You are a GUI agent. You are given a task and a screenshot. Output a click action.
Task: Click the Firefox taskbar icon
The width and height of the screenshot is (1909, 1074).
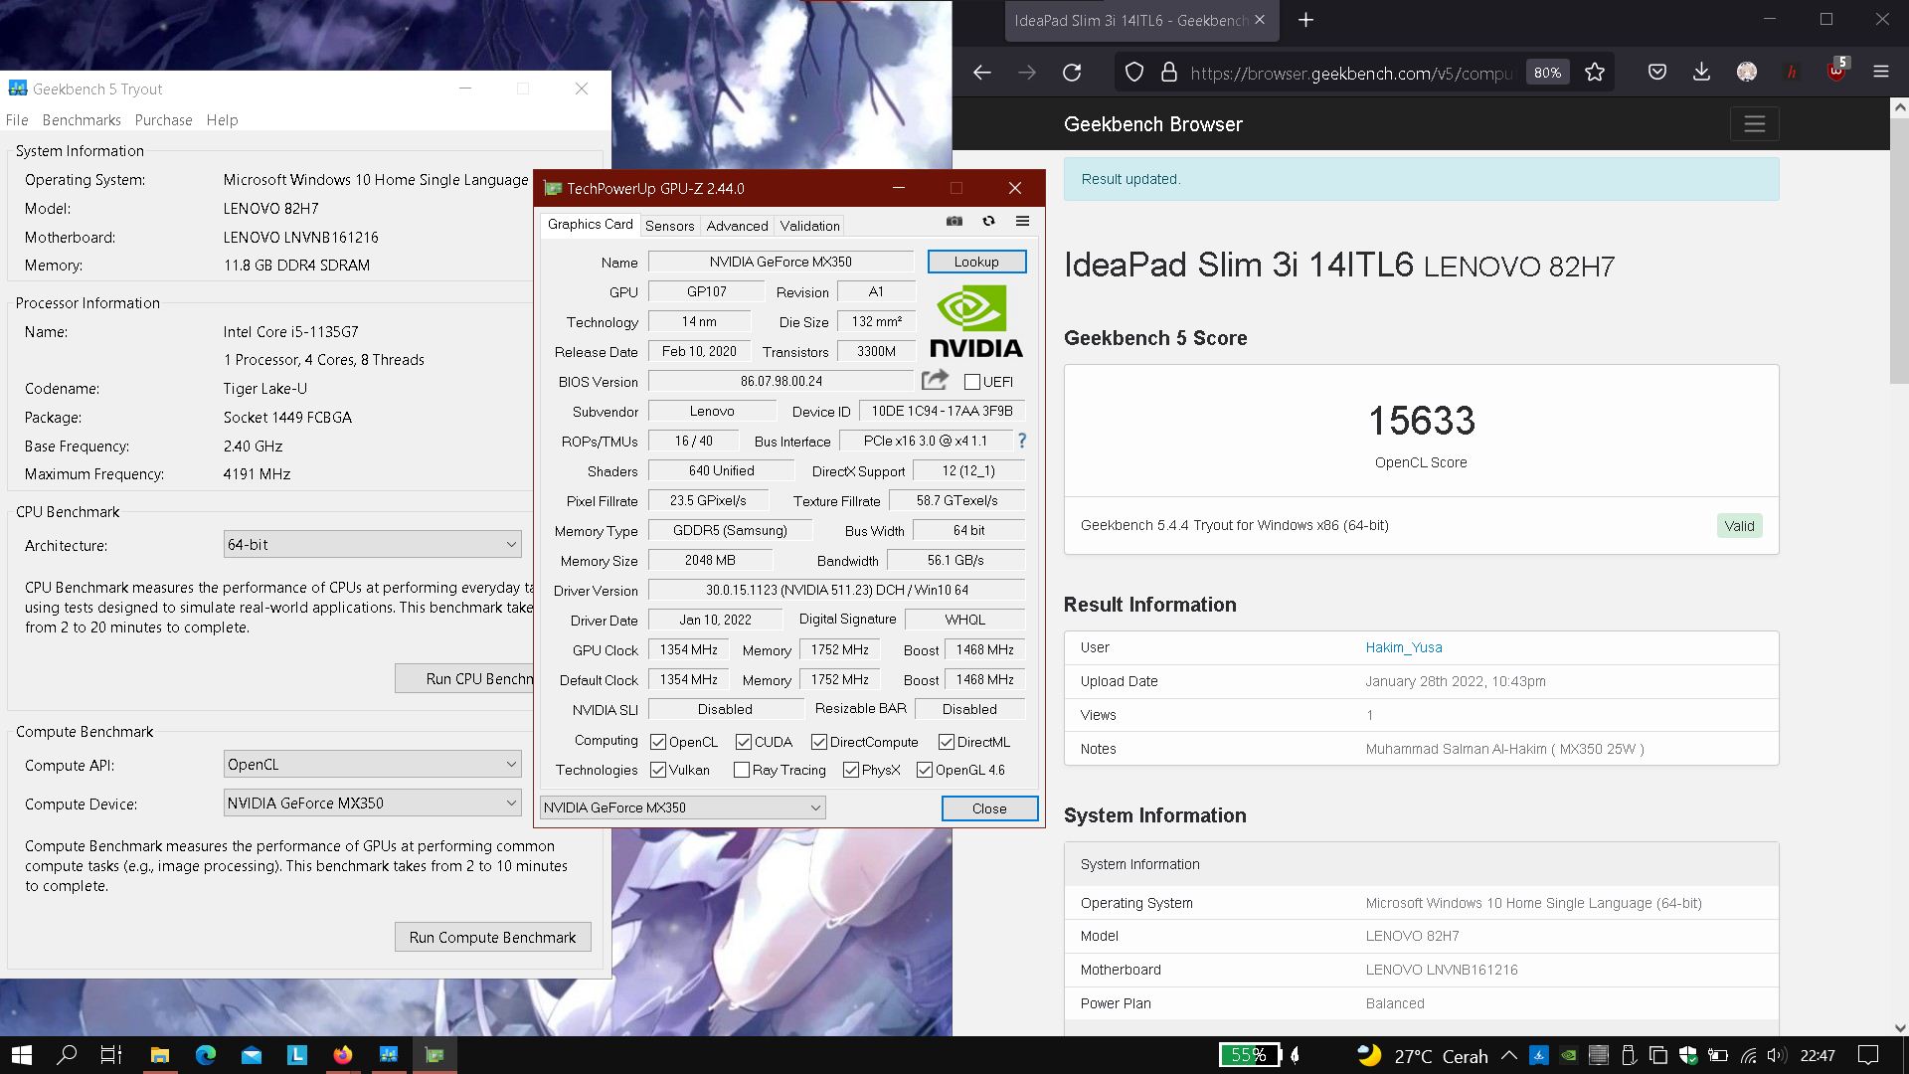[x=343, y=1055]
